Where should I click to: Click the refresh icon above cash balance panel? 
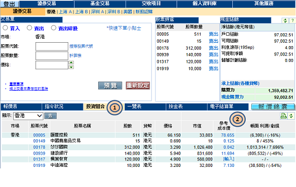[x=285, y=21]
